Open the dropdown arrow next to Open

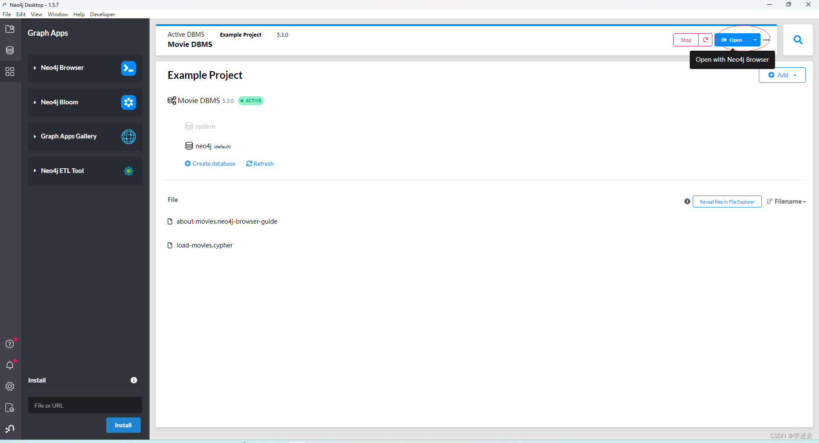click(x=755, y=40)
